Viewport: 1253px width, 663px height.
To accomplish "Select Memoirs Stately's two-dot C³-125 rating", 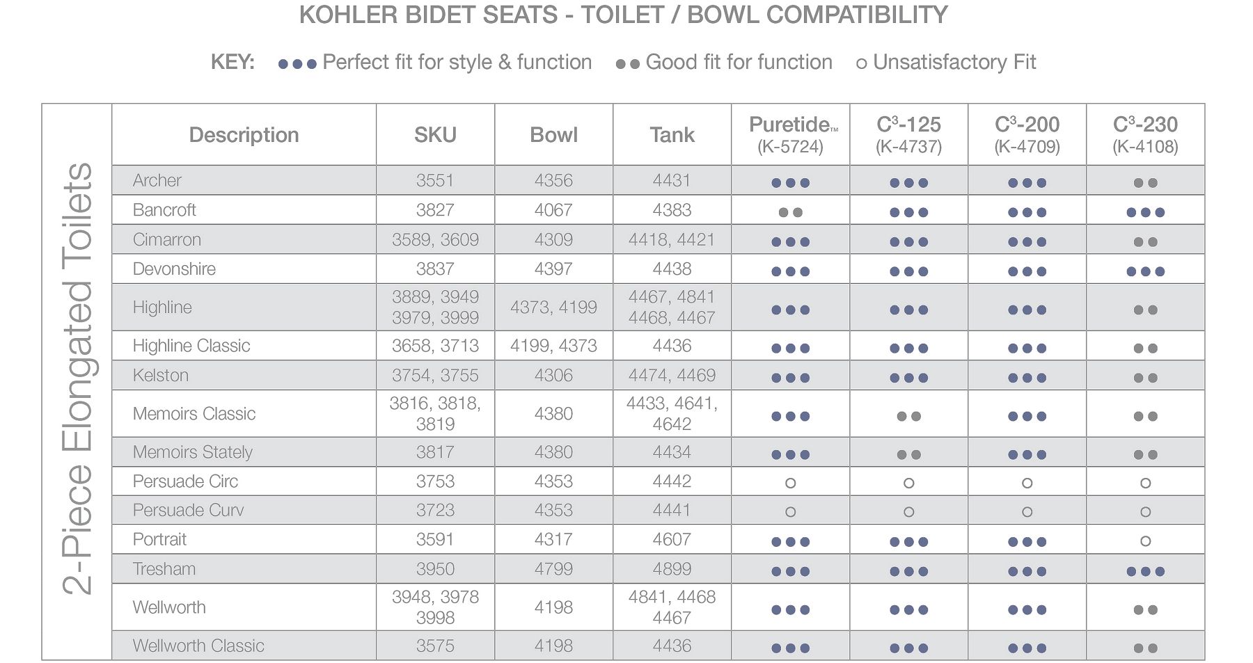I will click(908, 454).
